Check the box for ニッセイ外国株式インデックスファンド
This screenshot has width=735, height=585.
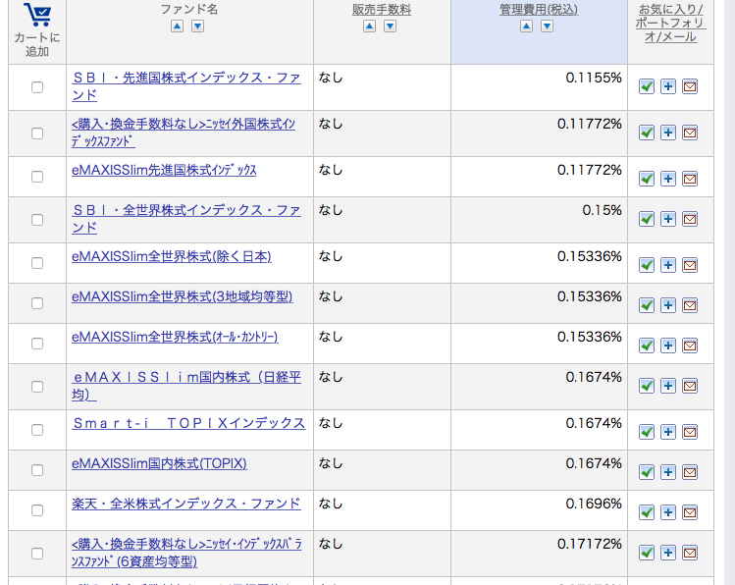[37, 133]
